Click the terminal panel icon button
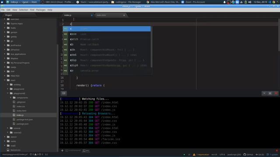This screenshot has height=157, width=280. (x=64, y=93)
